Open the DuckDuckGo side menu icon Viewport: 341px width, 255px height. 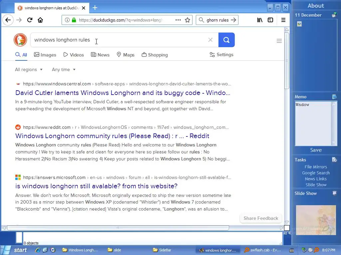click(x=279, y=41)
